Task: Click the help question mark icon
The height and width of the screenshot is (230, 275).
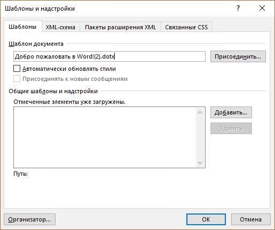Action: pos(238,9)
